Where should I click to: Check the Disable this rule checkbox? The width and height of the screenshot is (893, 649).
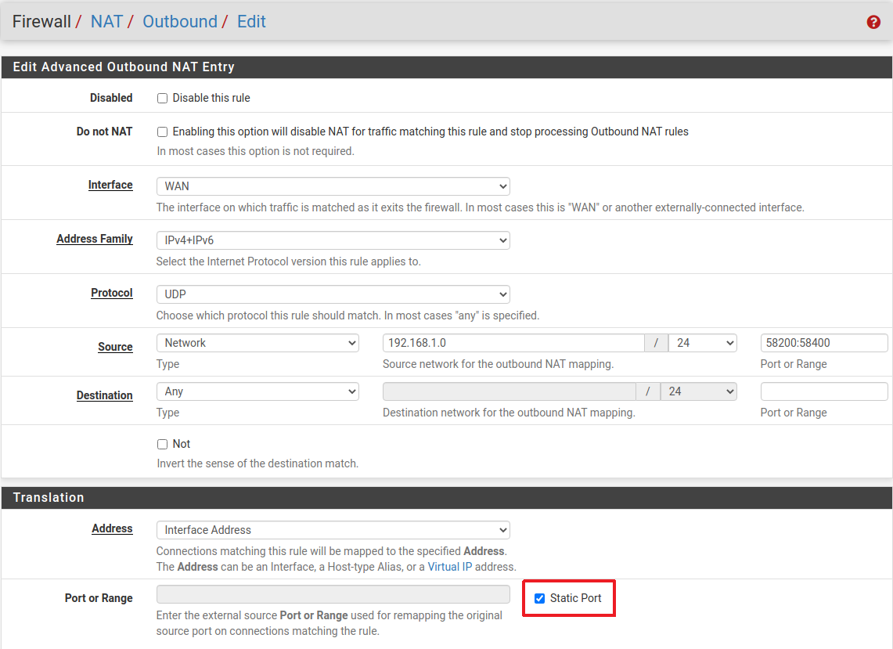pos(163,99)
